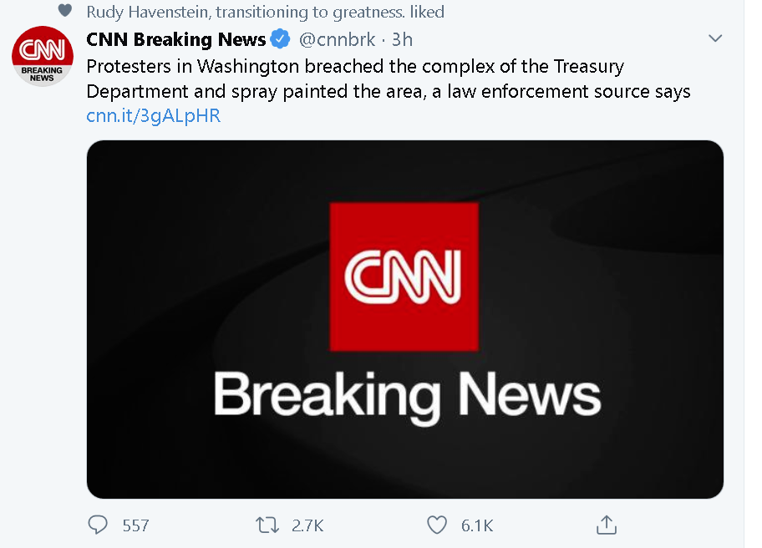762x548 pixels.
Task: Open the @cnnbrk handle
Action: pyautogui.click(x=338, y=39)
